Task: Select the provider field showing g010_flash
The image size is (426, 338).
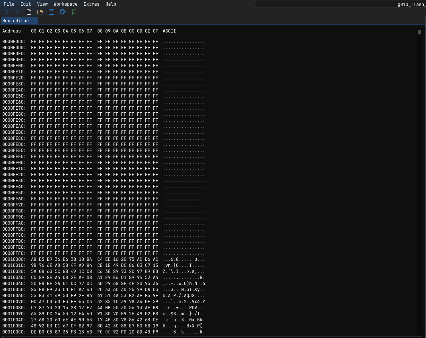Action: click(x=340, y=5)
